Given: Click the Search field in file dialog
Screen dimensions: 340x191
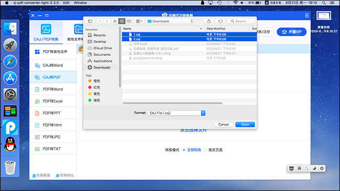Looking at the screenshot, I should 241,21.
